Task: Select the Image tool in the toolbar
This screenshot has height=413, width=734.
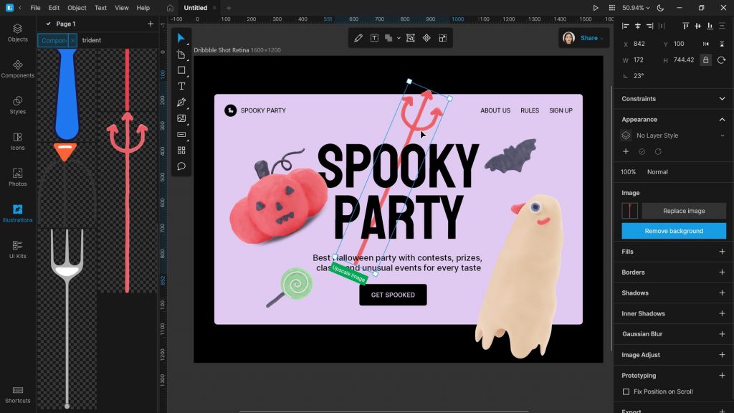Action: 181,118
